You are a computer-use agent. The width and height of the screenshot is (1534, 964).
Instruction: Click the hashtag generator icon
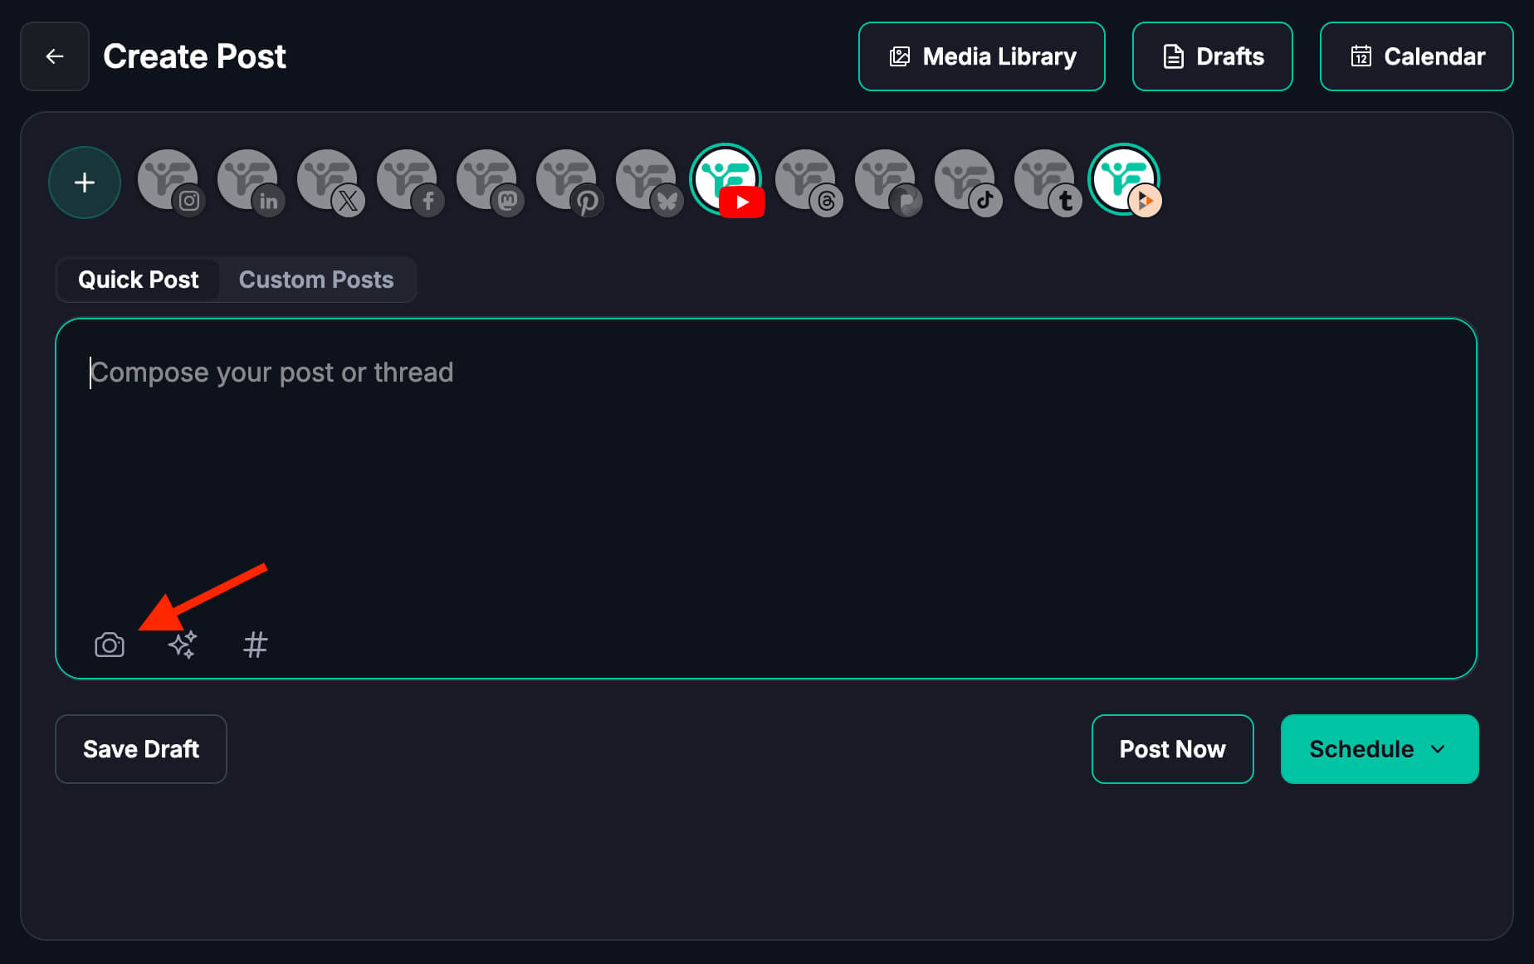click(256, 645)
